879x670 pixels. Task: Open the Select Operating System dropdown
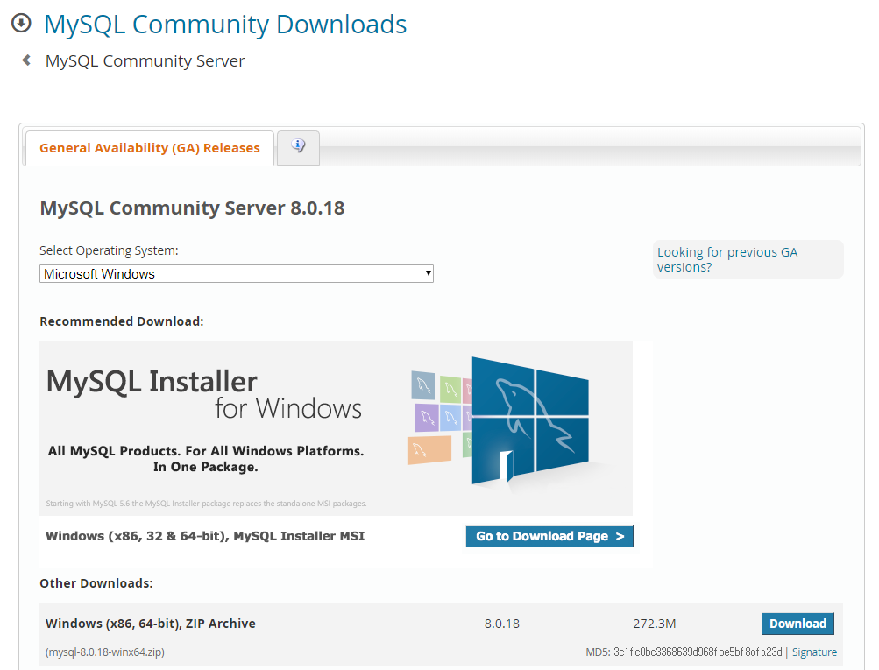[236, 274]
